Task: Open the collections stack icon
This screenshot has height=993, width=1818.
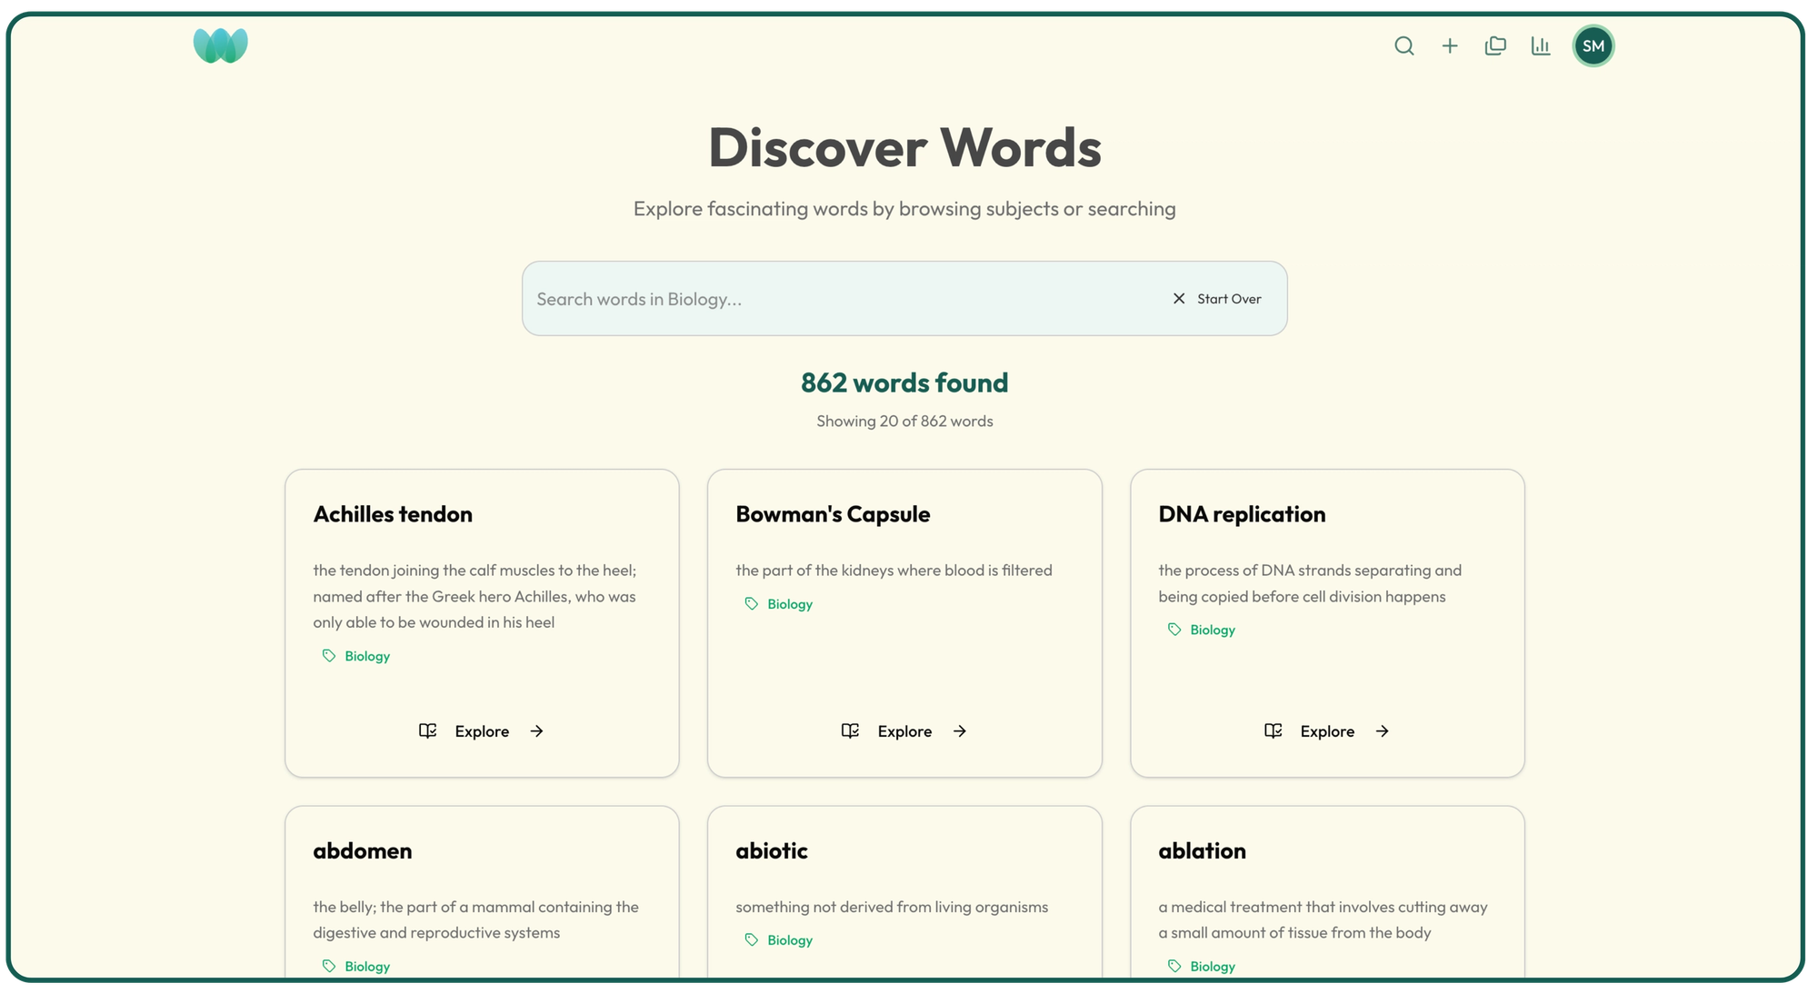Action: point(1495,45)
